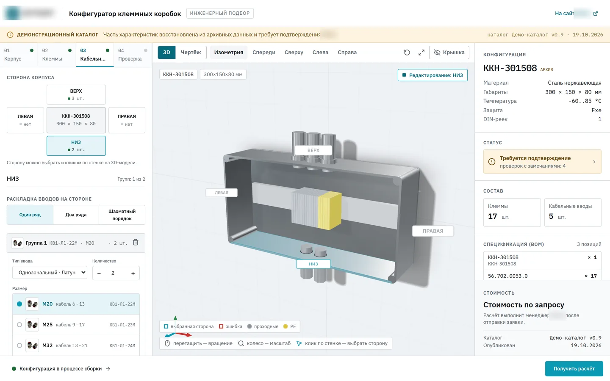Click the Клеммы 17 шт. composition card

[x=512, y=213]
